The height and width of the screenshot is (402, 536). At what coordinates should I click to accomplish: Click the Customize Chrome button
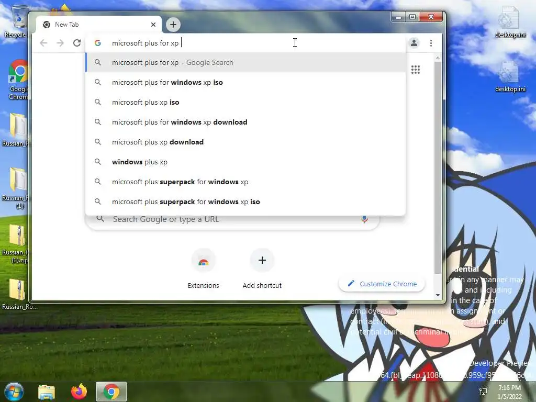coord(382,284)
